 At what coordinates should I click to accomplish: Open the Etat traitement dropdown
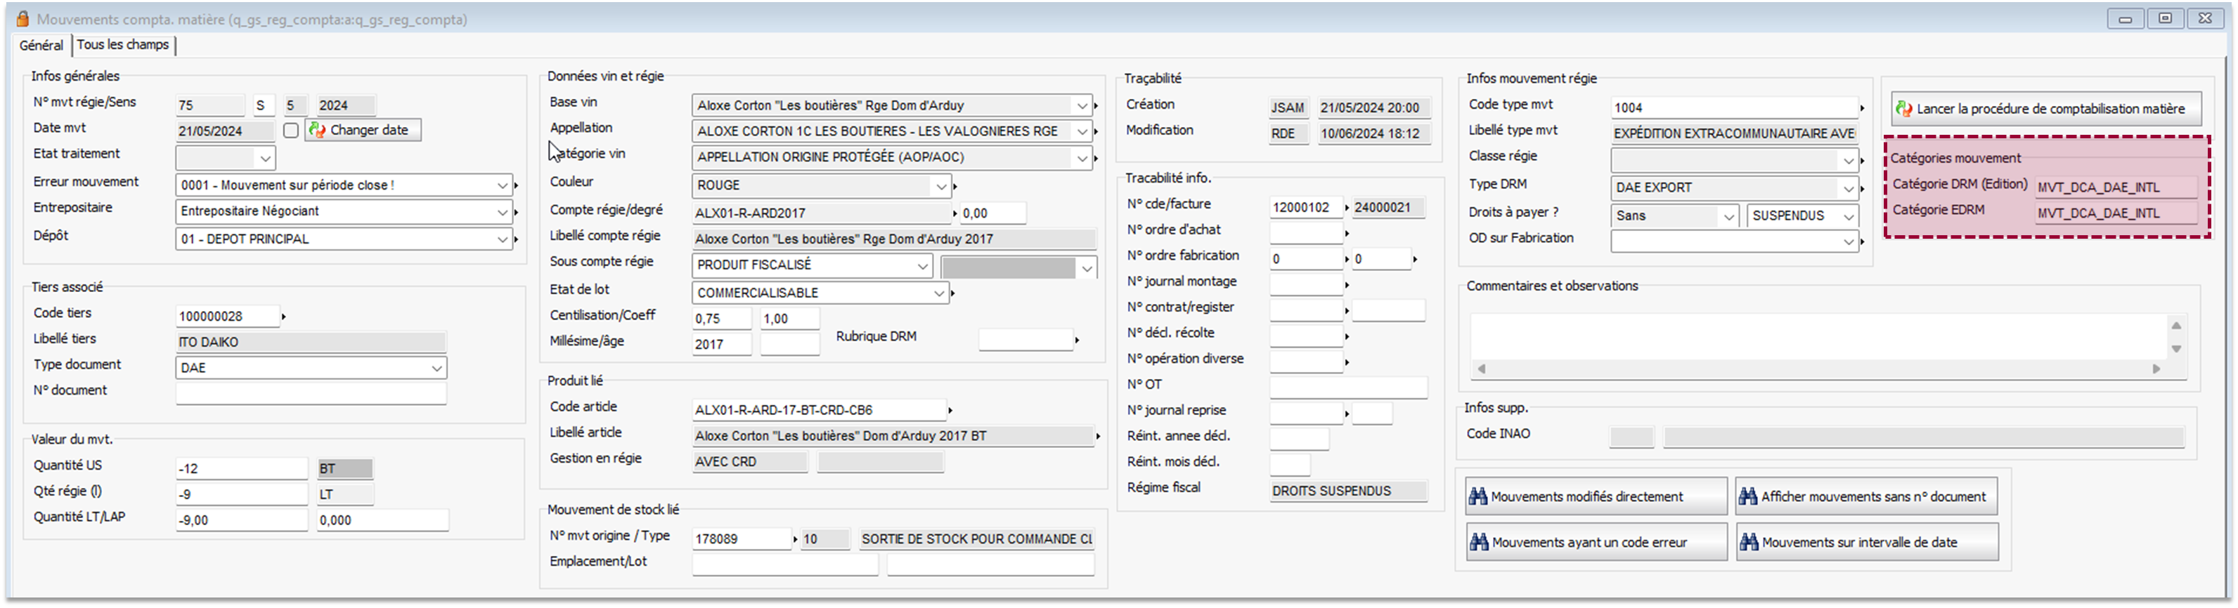coord(265,159)
